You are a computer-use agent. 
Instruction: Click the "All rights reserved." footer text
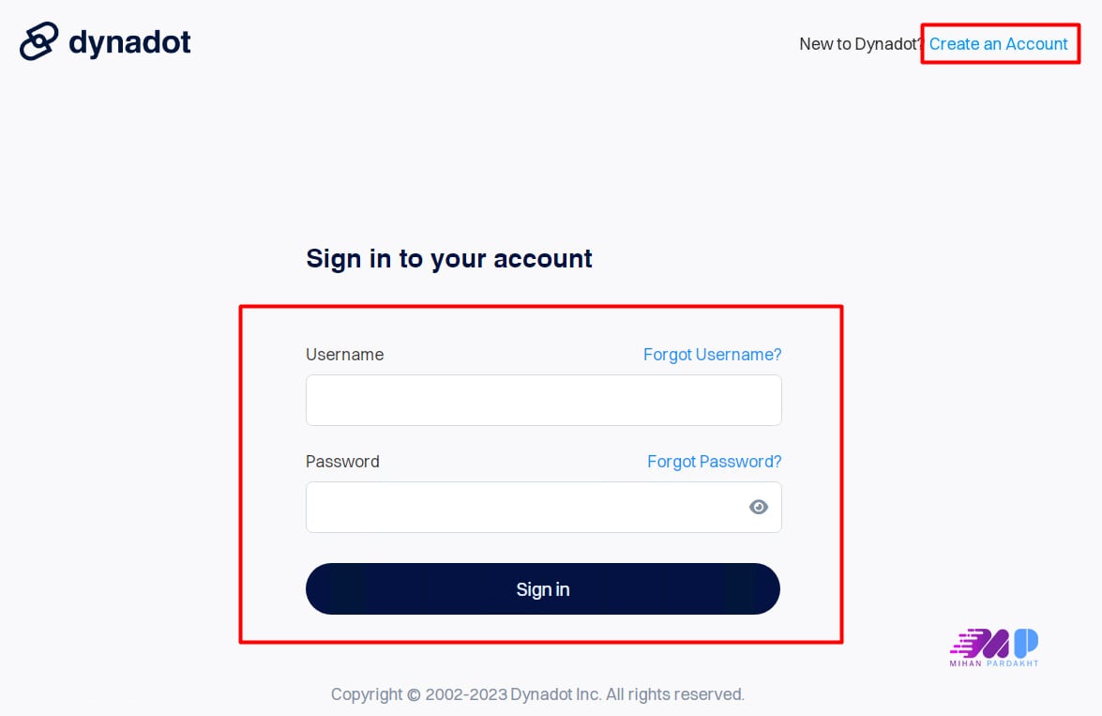(675, 695)
